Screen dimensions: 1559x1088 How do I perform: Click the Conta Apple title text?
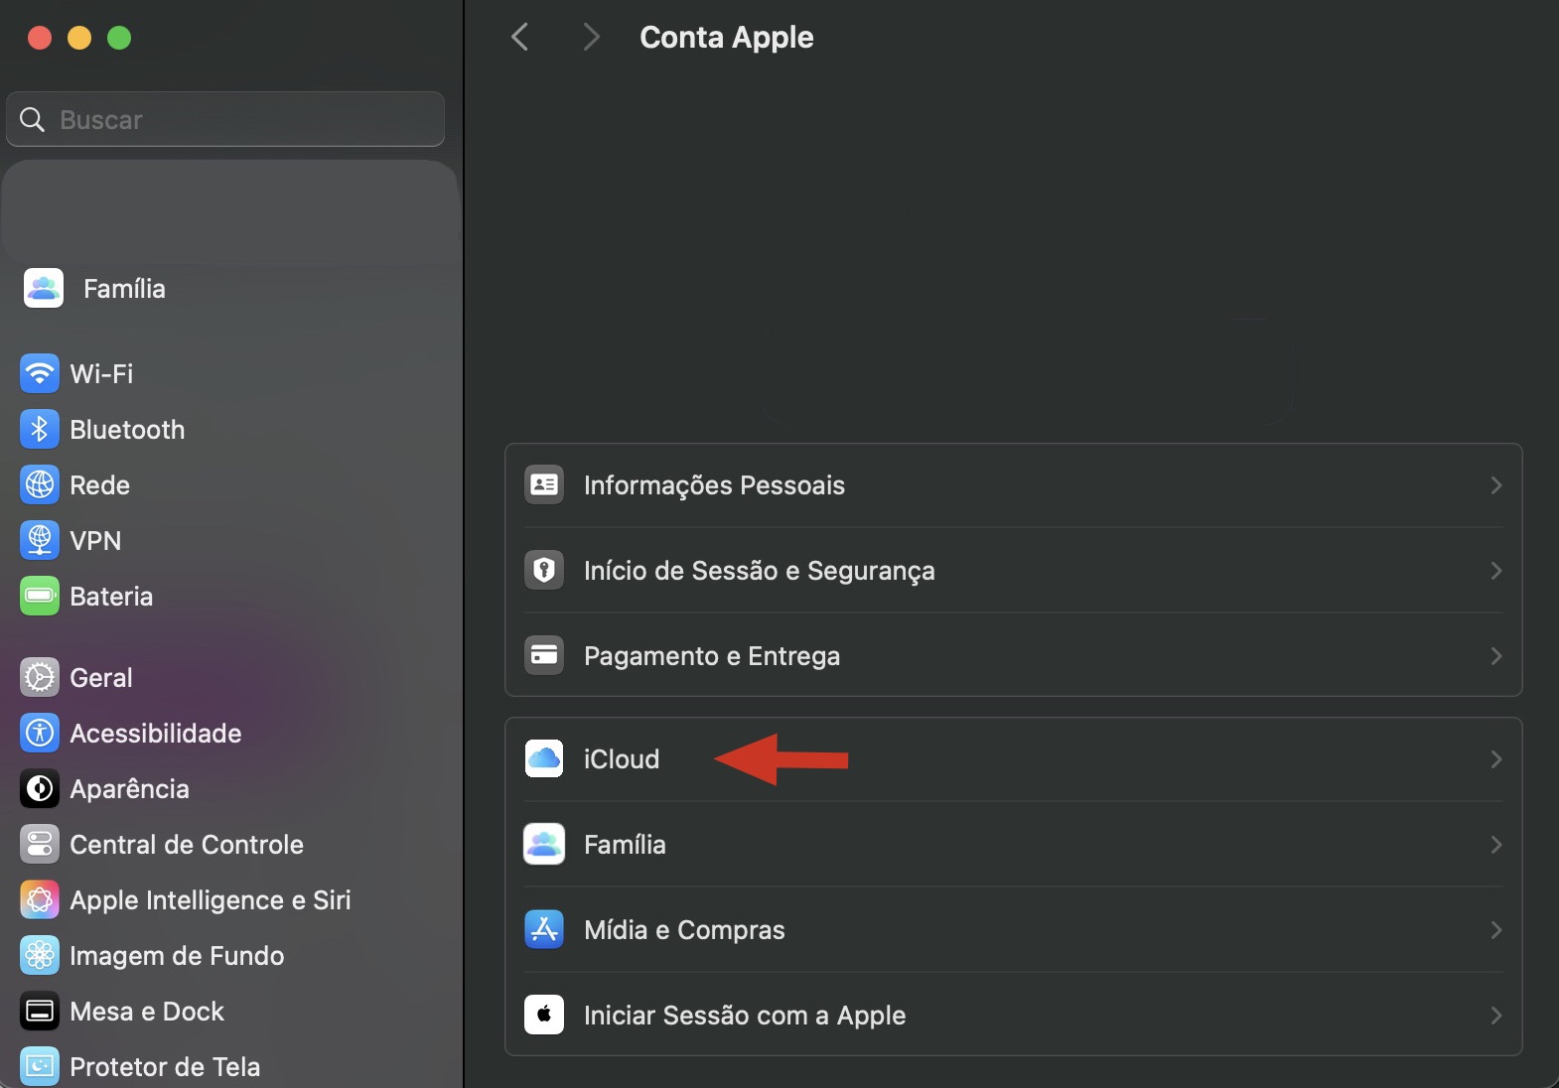[x=727, y=37]
